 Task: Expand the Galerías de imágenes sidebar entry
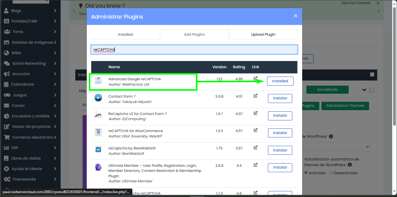[6, 42]
